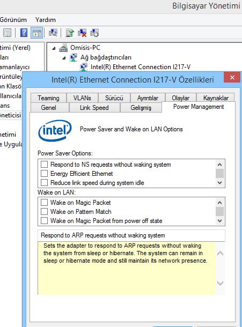Click down arrow of Power Saver Options list
242x327 pixels.
[x=219, y=183]
